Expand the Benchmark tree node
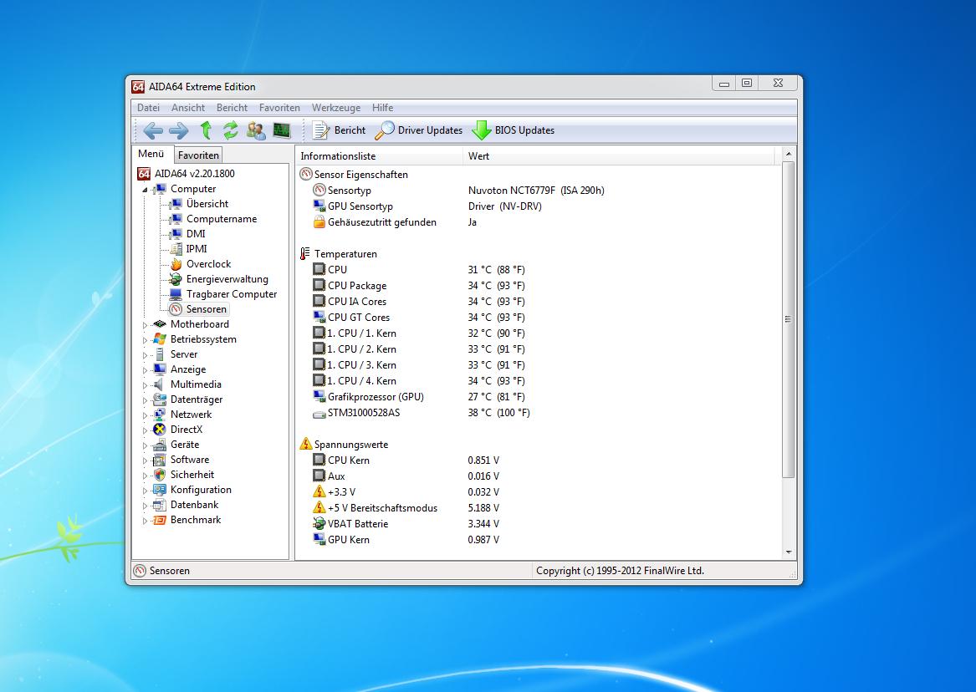 pyautogui.click(x=145, y=521)
